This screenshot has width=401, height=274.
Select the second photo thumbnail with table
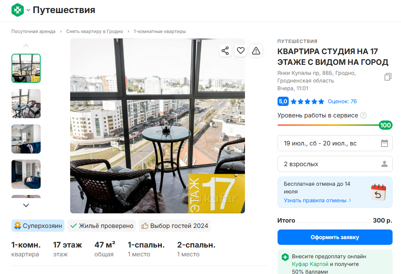[26, 104]
